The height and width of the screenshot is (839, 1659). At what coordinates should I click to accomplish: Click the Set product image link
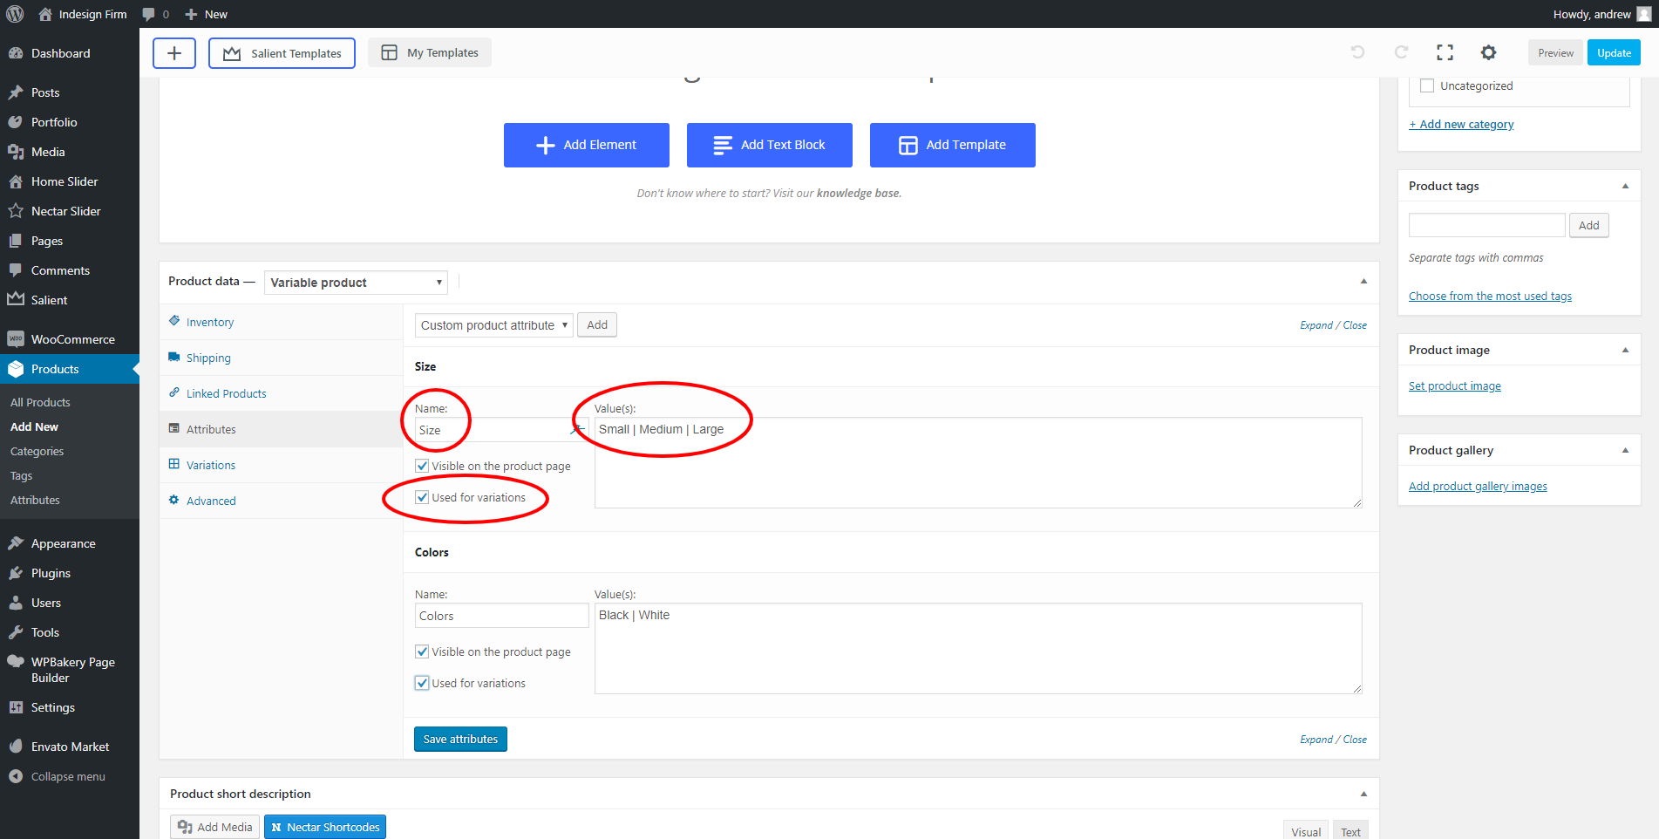[x=1454, y=386]
